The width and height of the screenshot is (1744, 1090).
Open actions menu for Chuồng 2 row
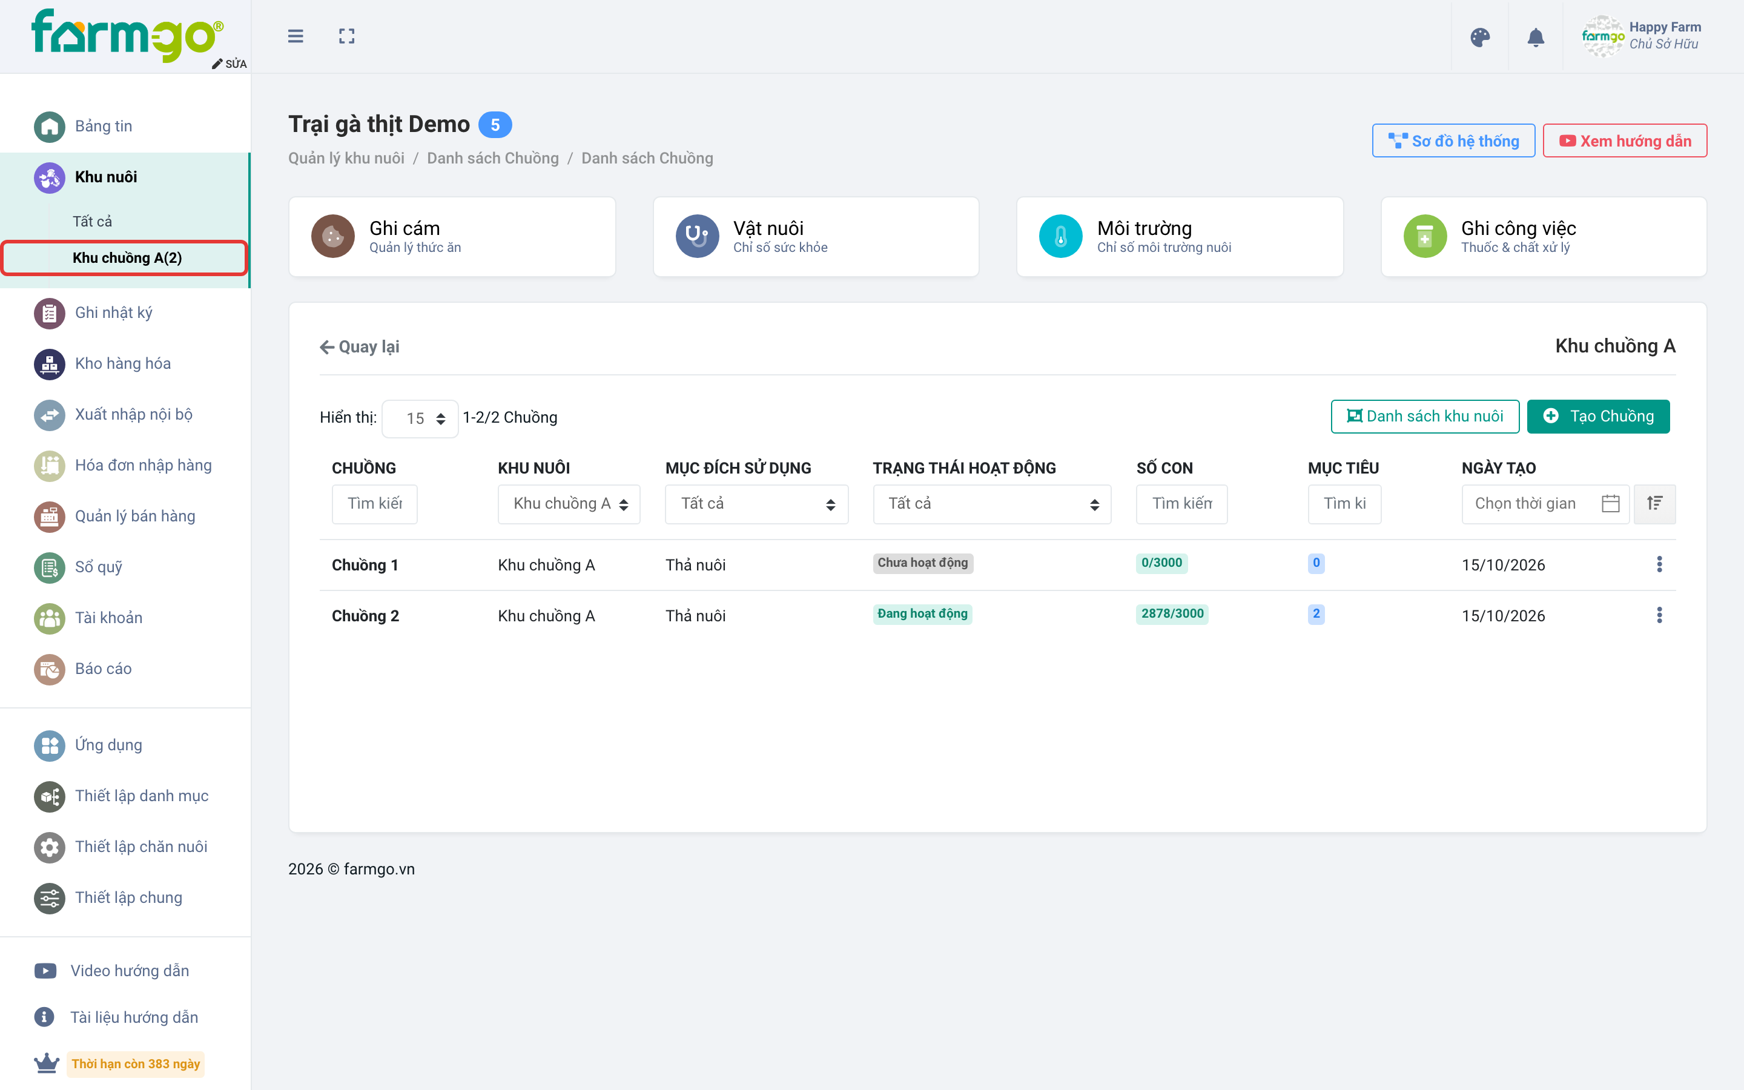click(x=1660, y=615)
